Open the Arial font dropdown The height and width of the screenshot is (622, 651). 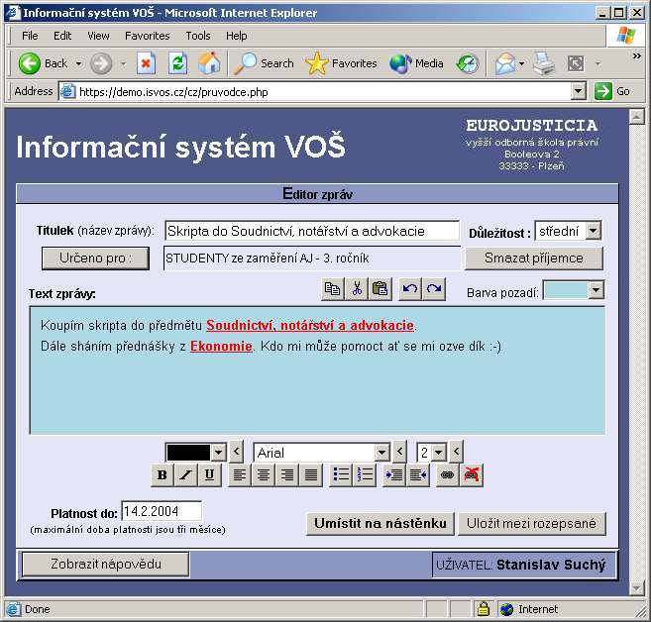click(381, 453)
